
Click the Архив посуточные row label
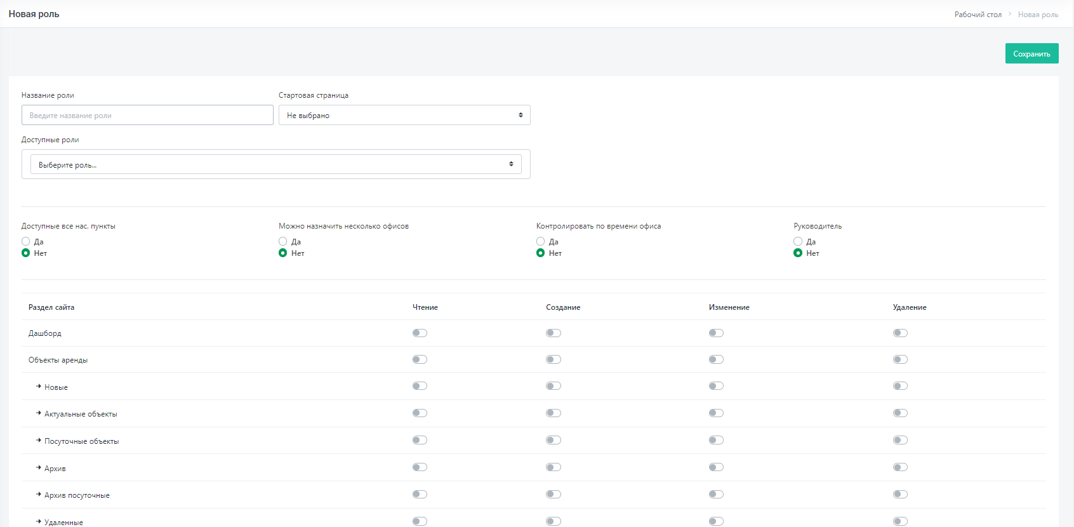[77, 495]
